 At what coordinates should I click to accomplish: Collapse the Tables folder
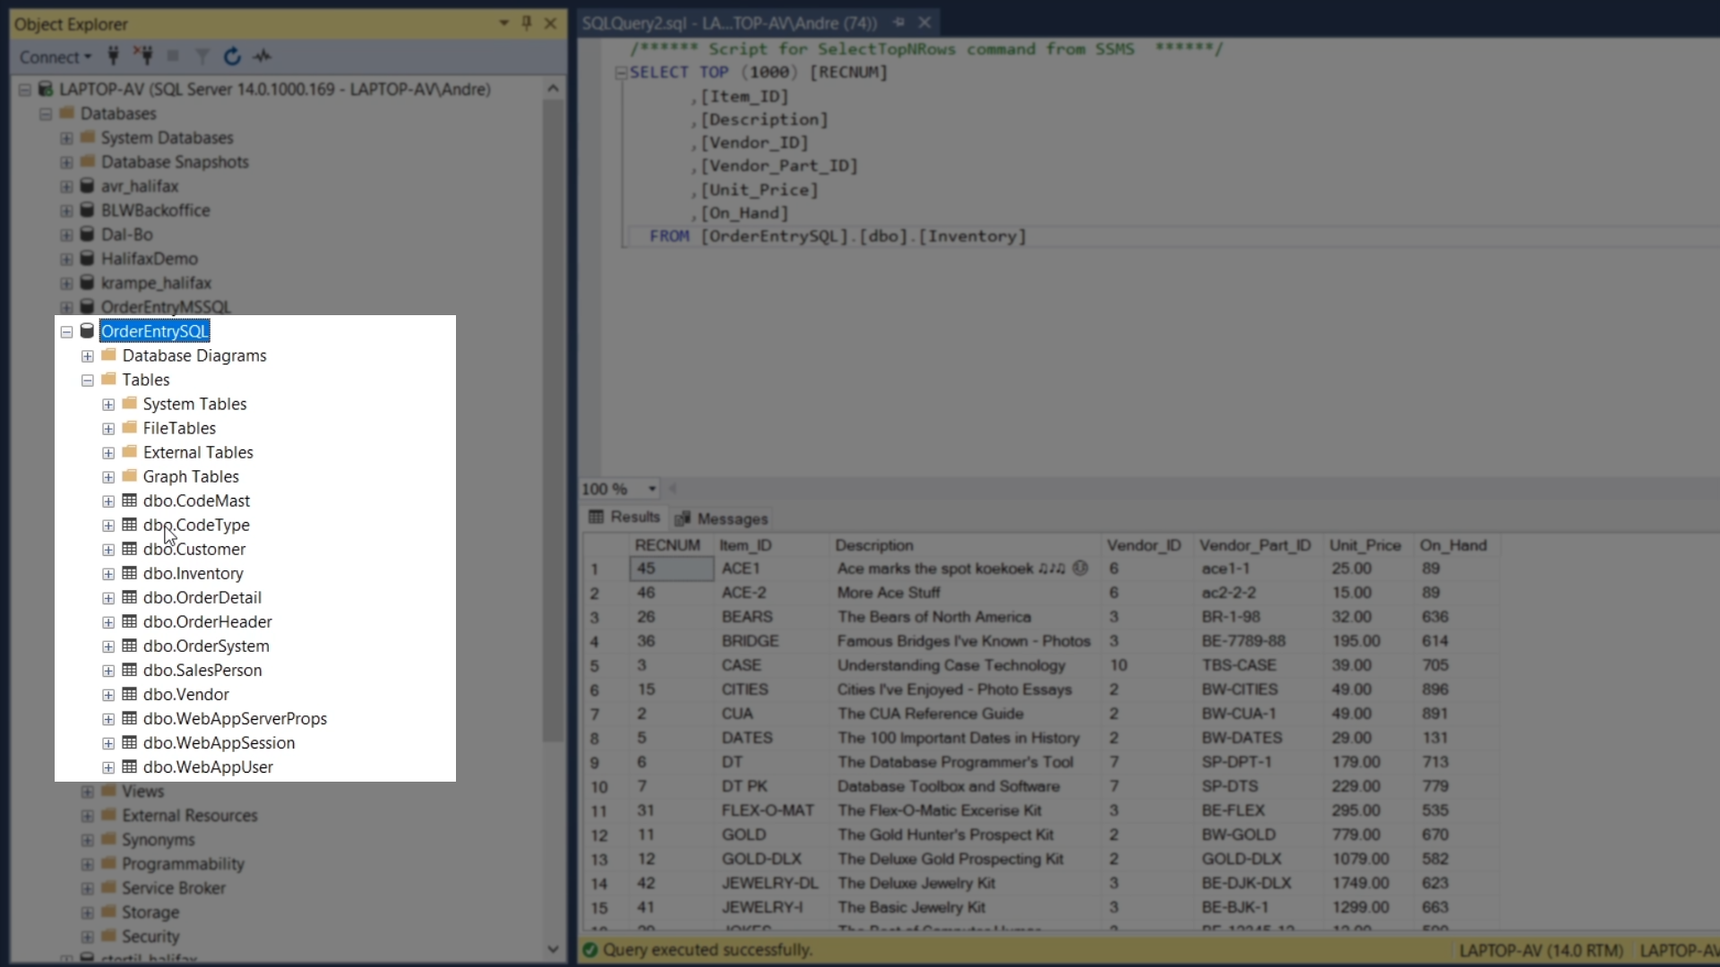pos(88,381)
